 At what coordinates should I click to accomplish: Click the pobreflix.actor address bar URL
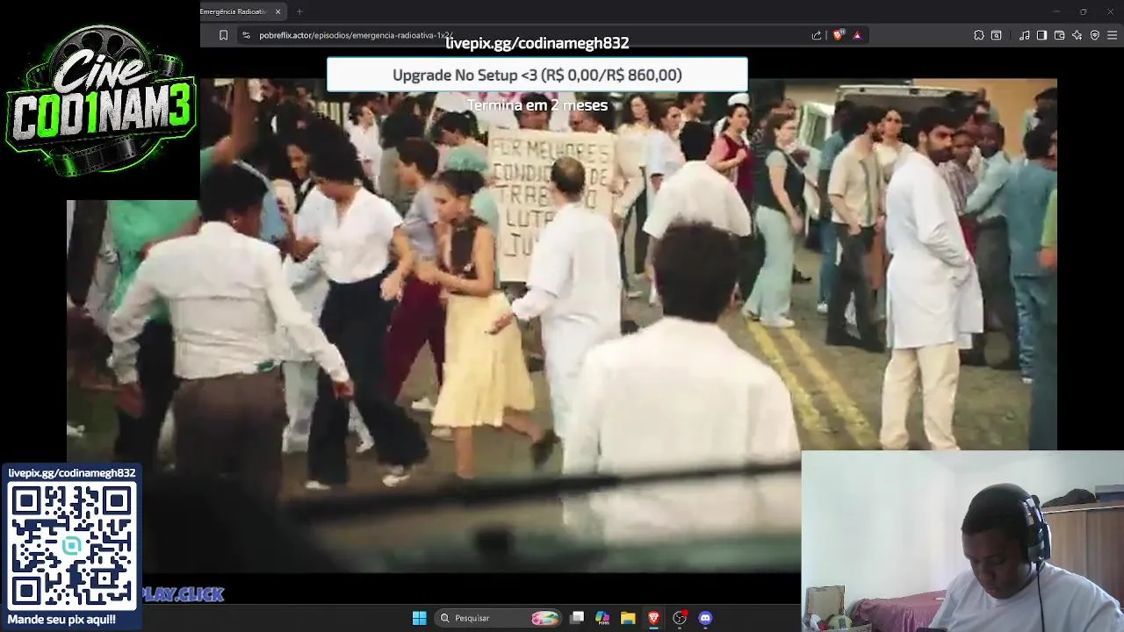point(356,35)
